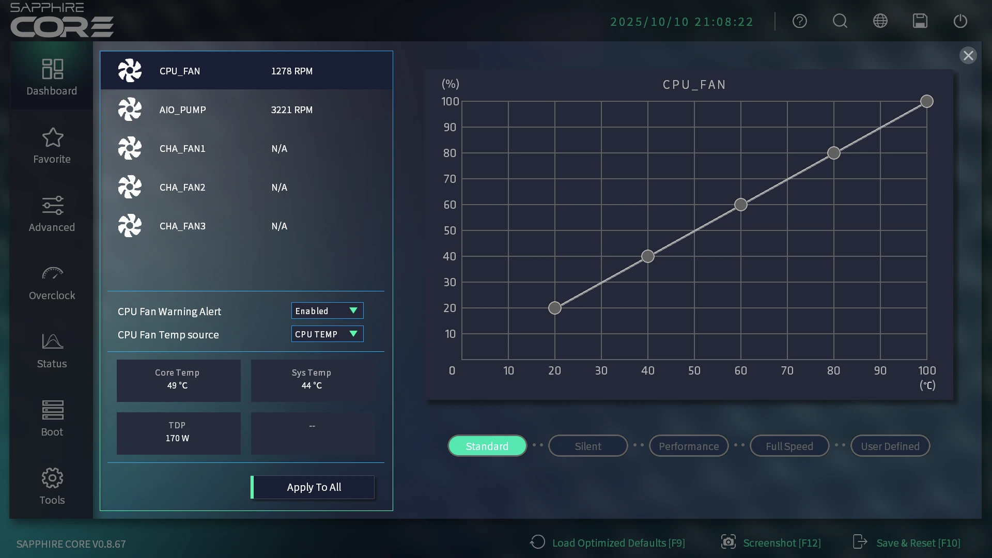Open the search magnifier icon
The width and height of the screenshot is (992, 558).
(x=840, y=21)
